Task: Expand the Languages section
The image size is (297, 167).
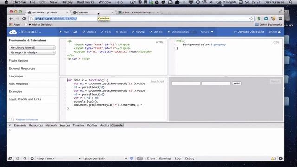Action: point(16,76)
